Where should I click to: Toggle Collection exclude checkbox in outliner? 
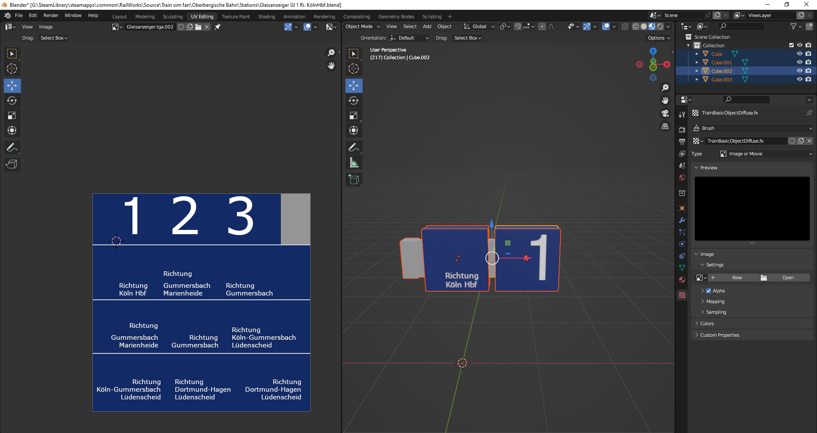791,45
